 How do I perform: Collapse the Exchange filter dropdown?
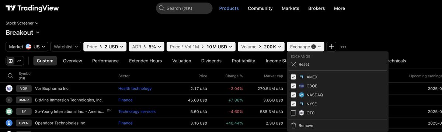tap(306, 47)
